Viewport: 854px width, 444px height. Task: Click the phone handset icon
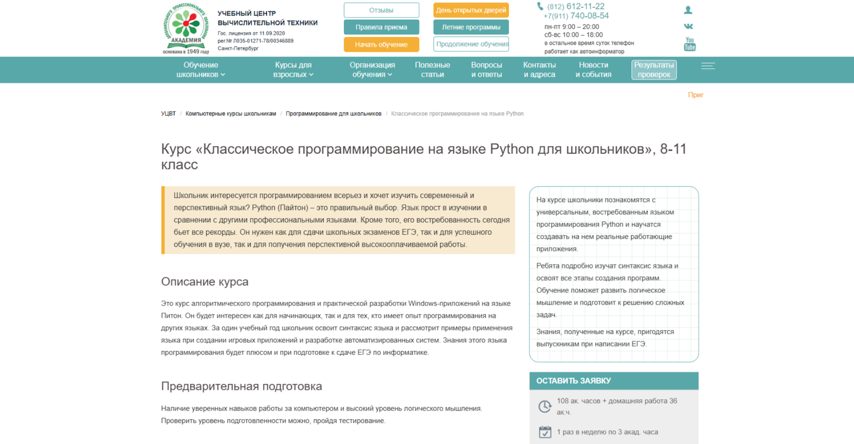(x=540, y=6)
